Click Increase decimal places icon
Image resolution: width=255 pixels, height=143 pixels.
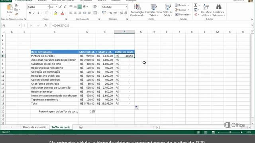[x=121, y=13]
